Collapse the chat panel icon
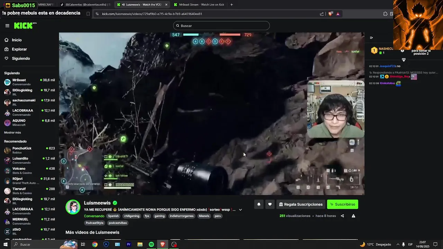The height and width of the screenshot is (249, 443). click(371, 38)
